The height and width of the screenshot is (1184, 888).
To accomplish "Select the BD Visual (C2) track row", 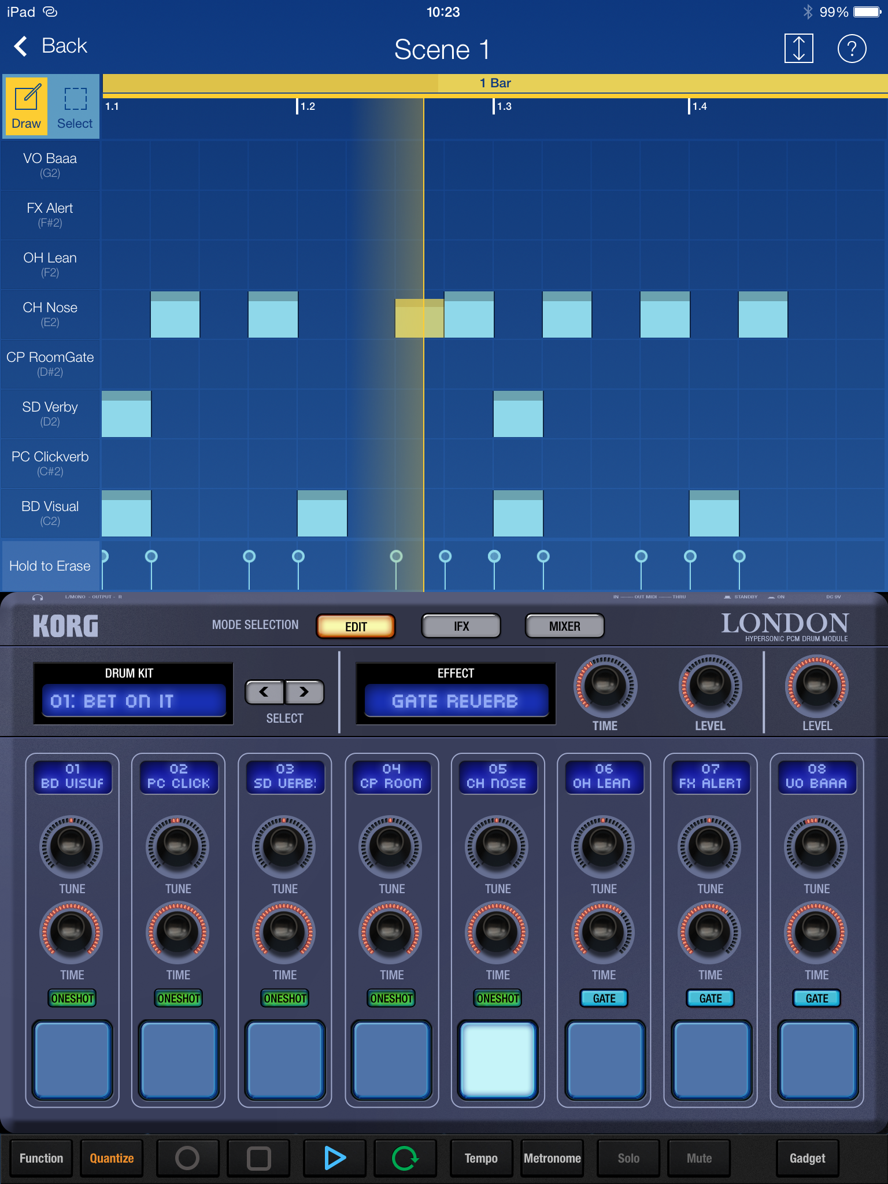I will [50, 513].
